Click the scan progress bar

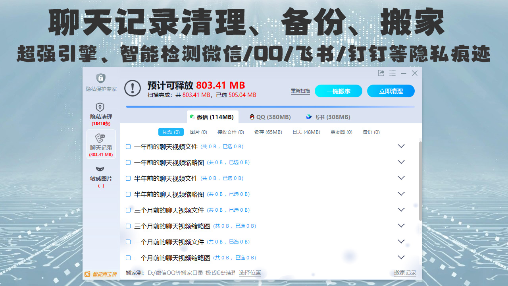tap(270, 106)
